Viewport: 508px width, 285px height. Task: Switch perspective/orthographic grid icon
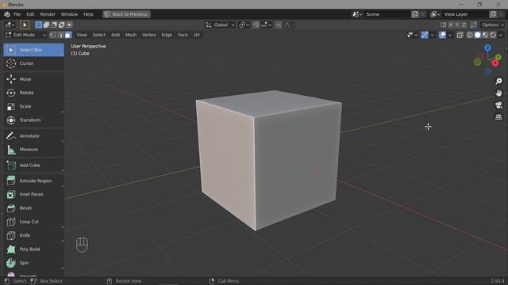click(x=498, y=117)
